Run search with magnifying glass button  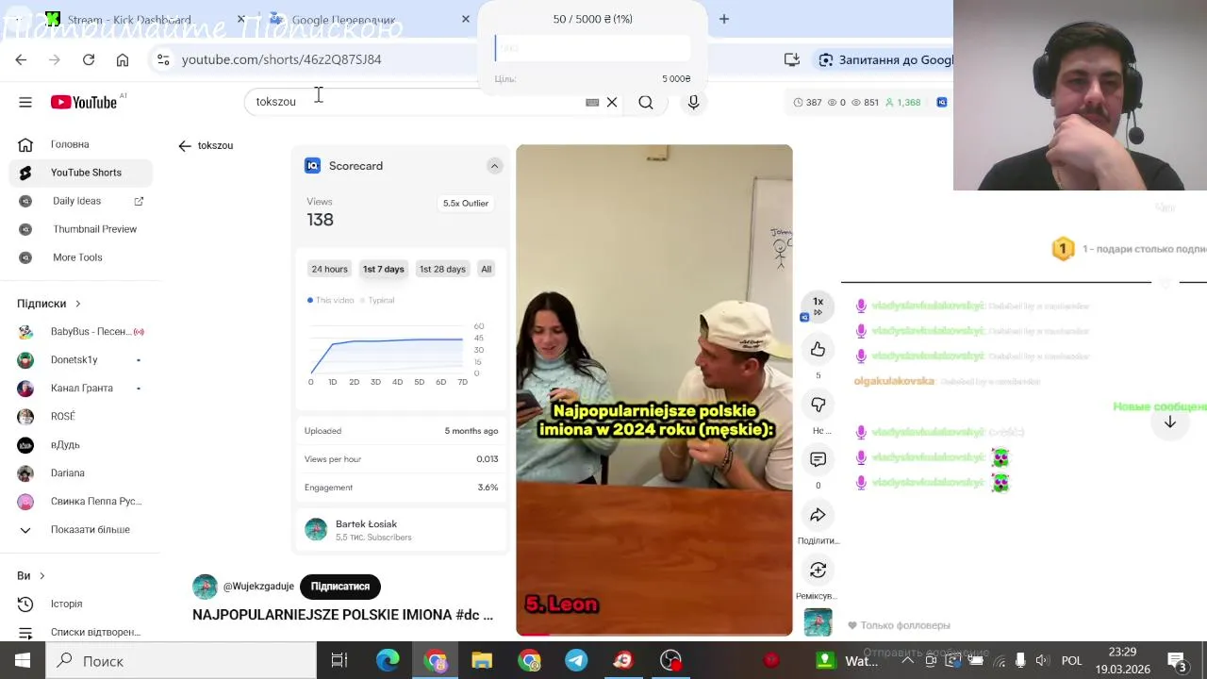(x=646, y=102)
